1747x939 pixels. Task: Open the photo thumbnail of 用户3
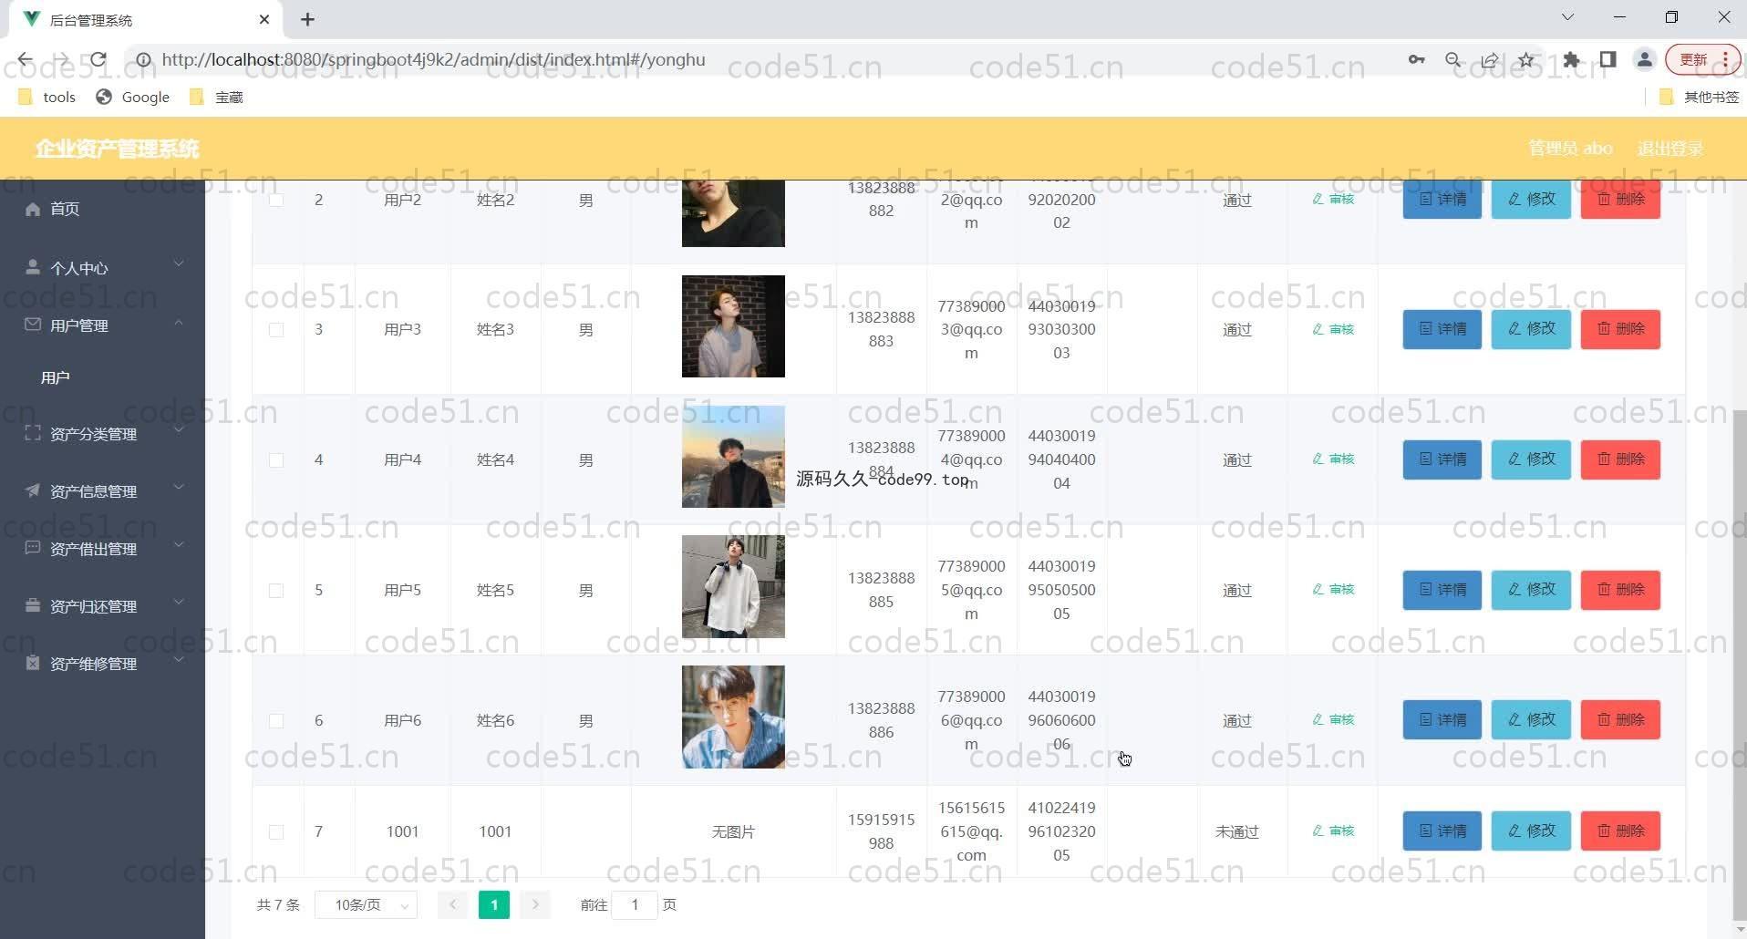tap(733, 326)
